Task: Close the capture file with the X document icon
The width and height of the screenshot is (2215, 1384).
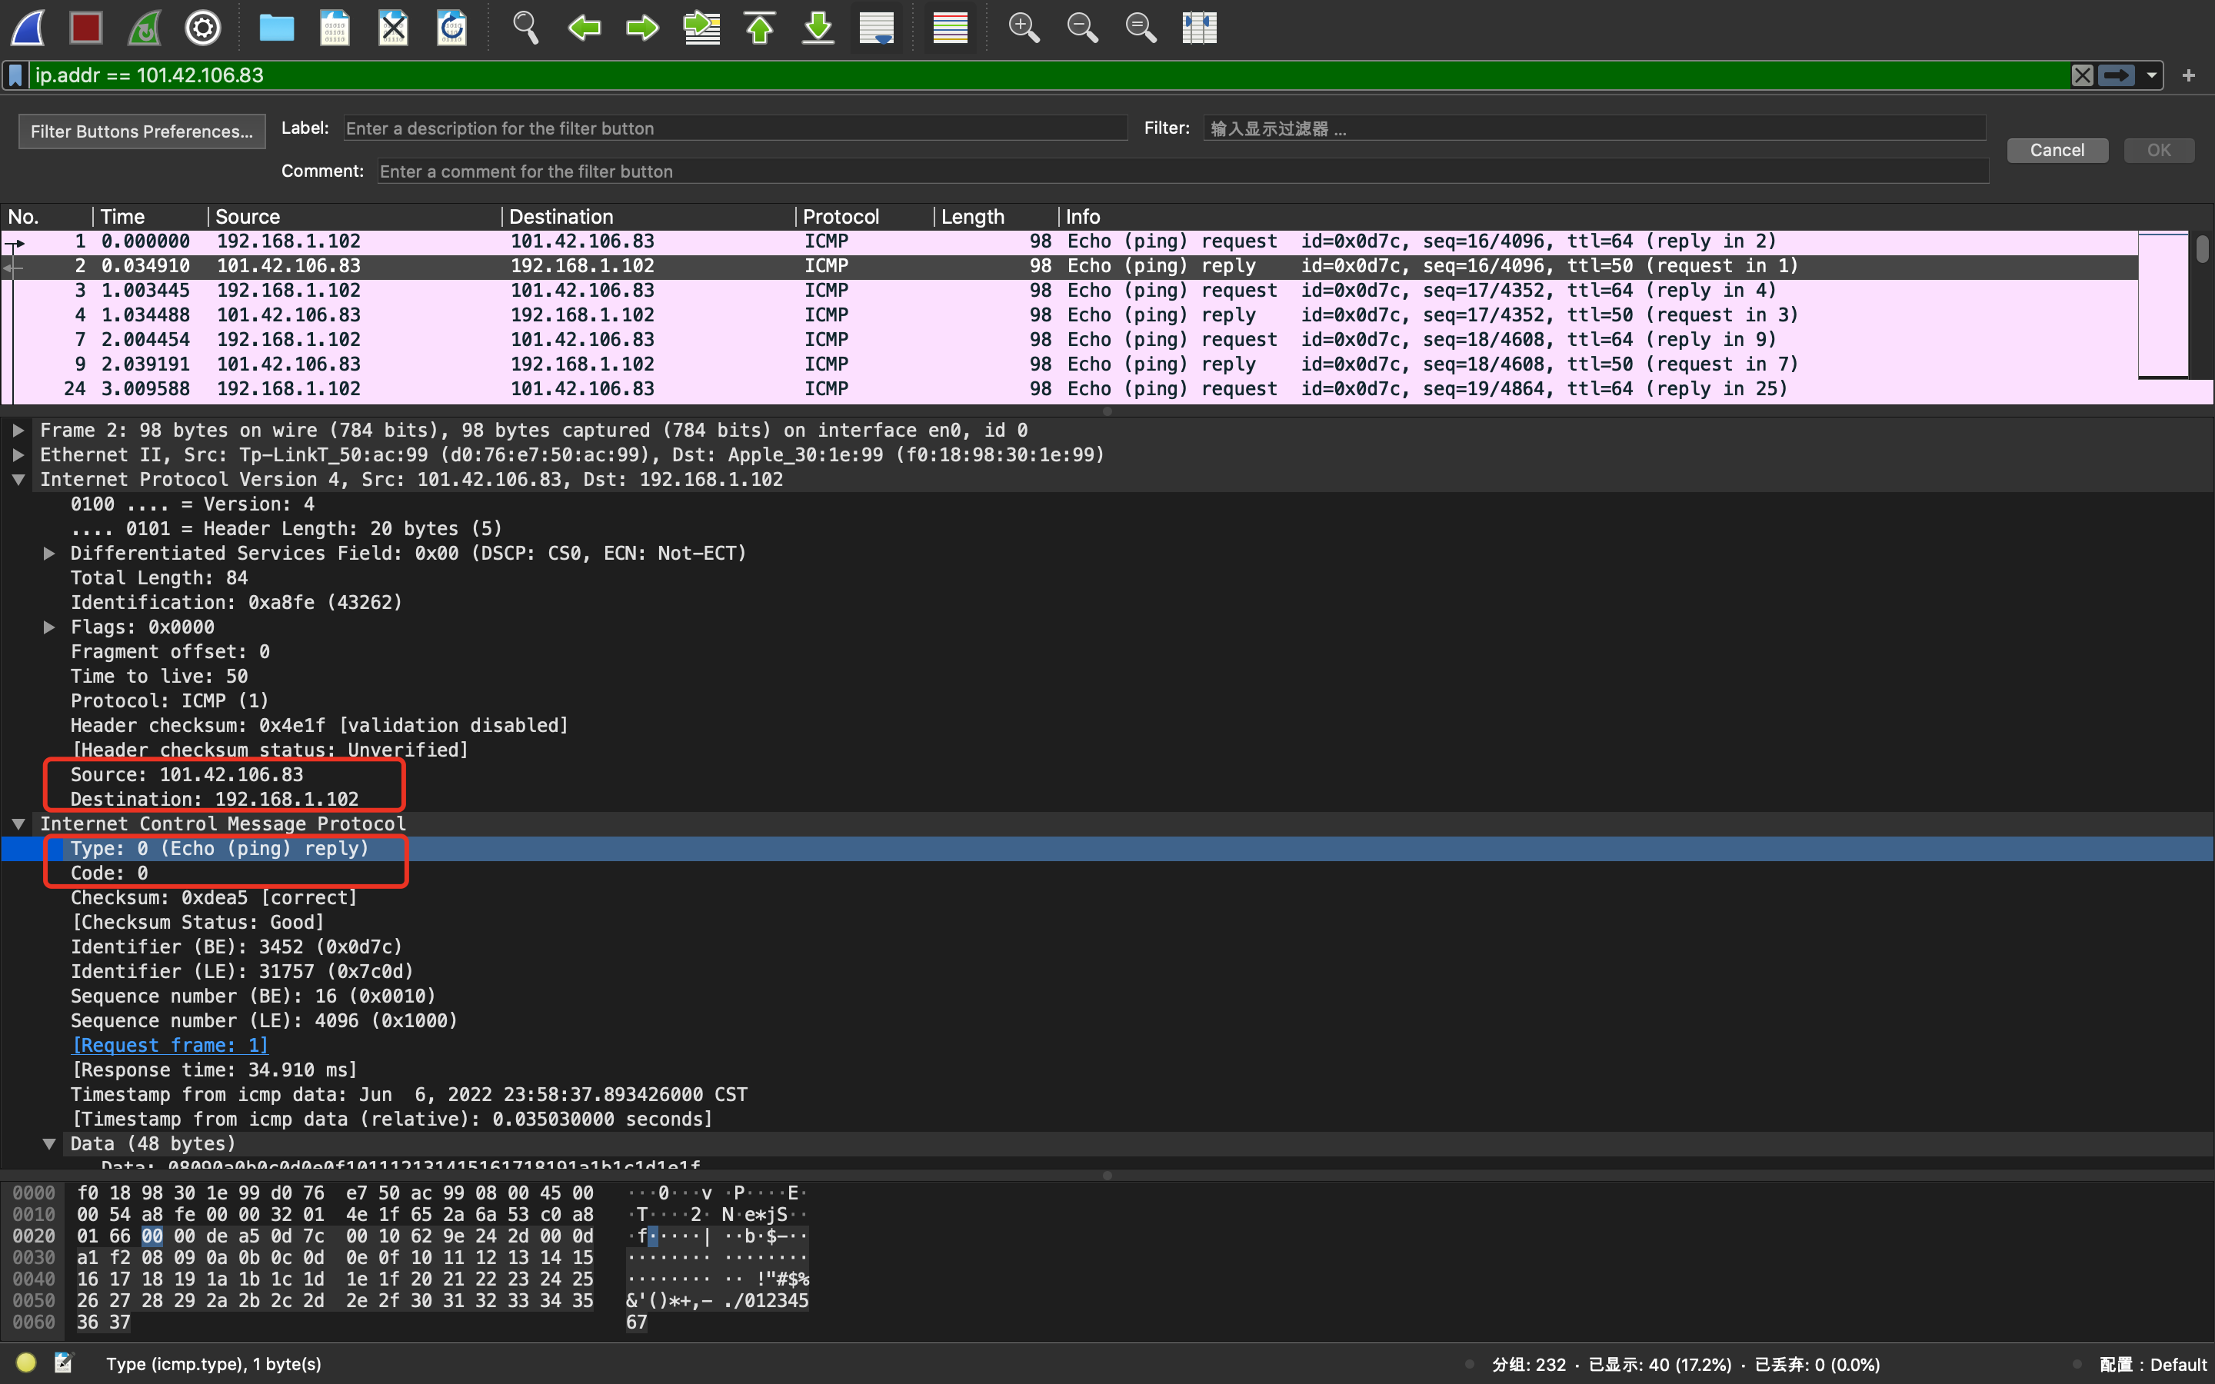Action: tap(394, 28)
